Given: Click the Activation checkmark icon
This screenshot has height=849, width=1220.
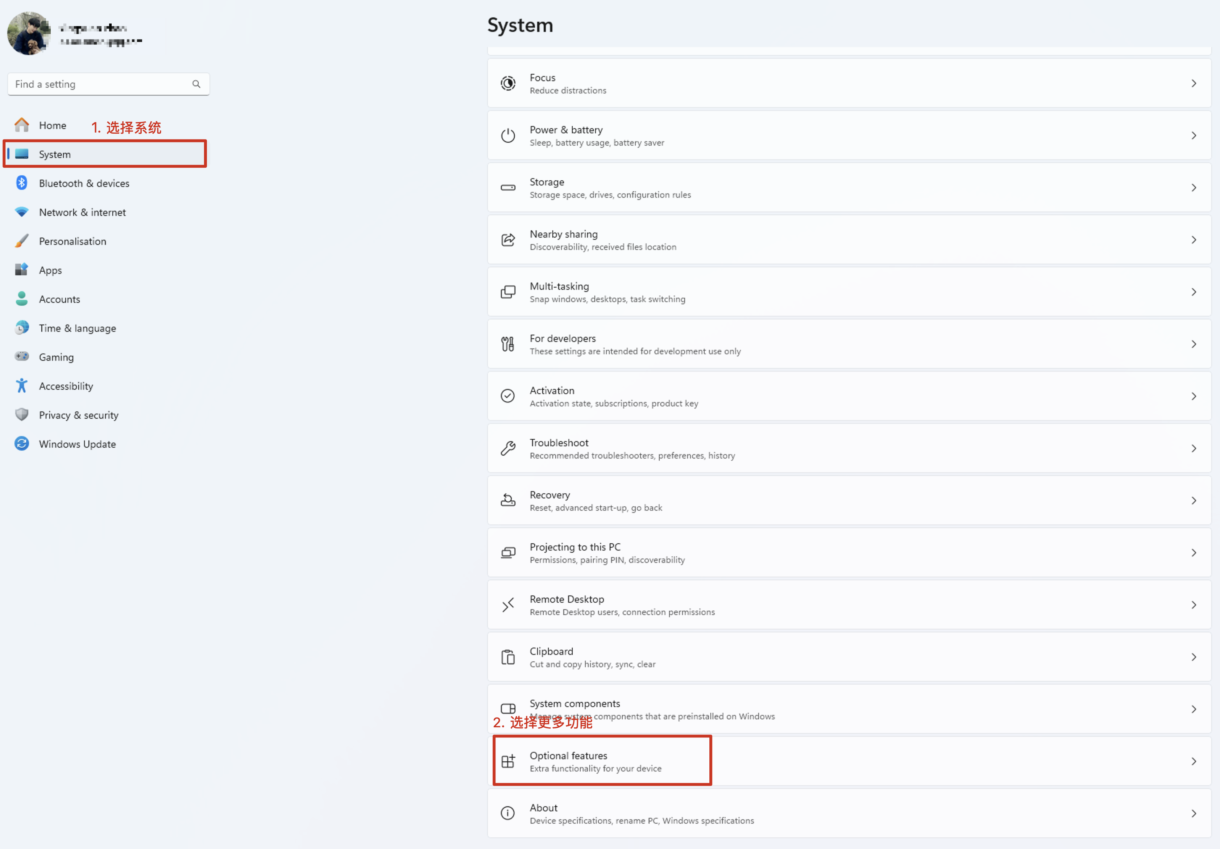Looking at the screenshot, I should pyautogui.click(x=507, y=396).
